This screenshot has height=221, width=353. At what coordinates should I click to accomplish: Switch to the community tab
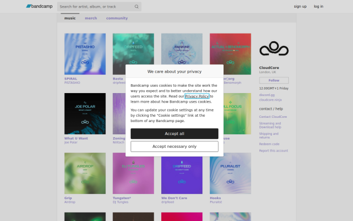coord(117,18)
